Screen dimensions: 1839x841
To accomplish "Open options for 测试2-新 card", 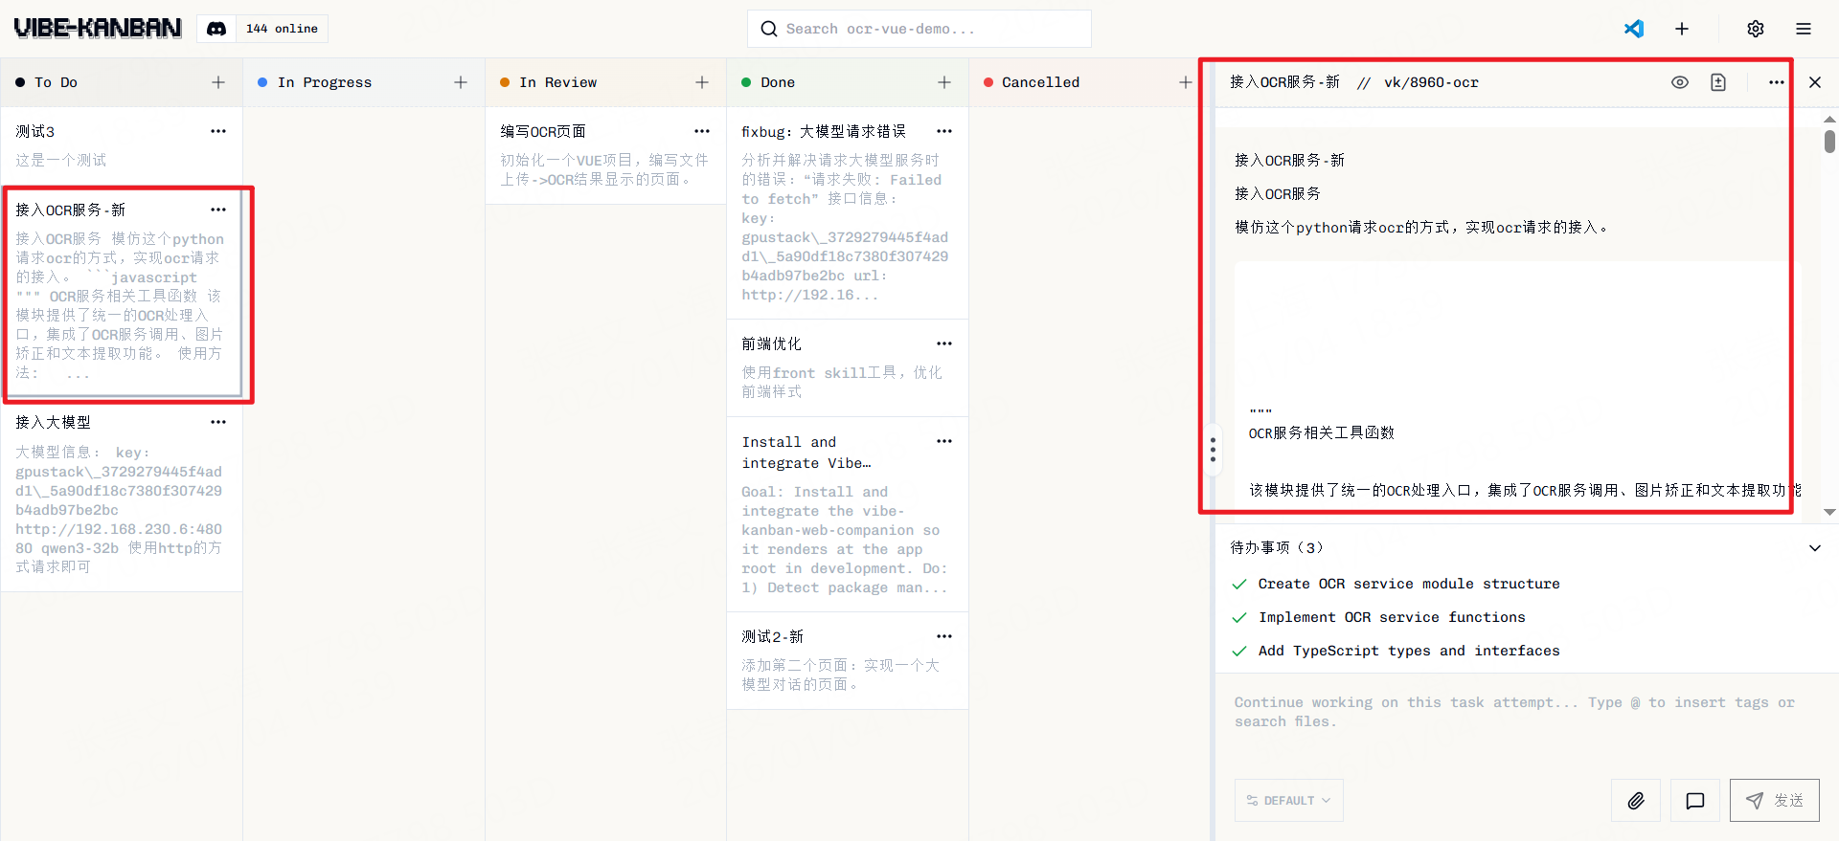I will pyautogui.click(x=944, y=636).
